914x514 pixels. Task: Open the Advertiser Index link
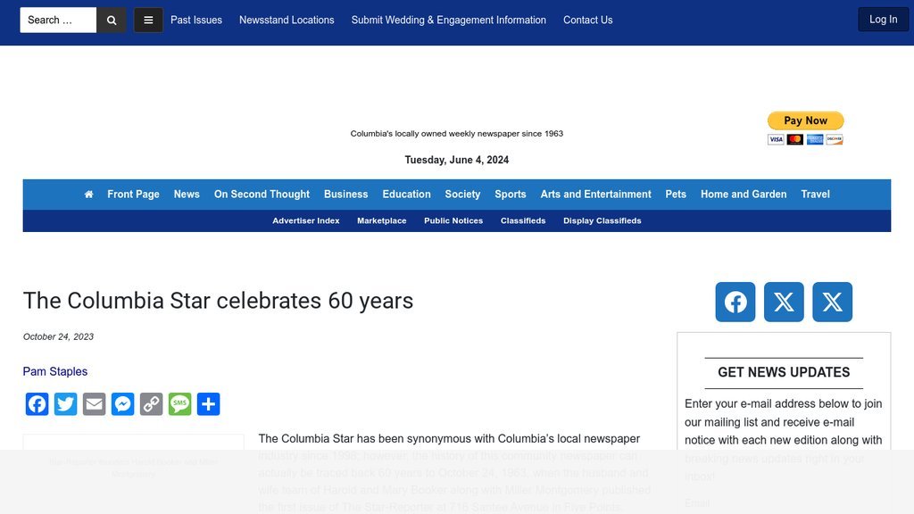pyautogui.click(x=306, y=221)
